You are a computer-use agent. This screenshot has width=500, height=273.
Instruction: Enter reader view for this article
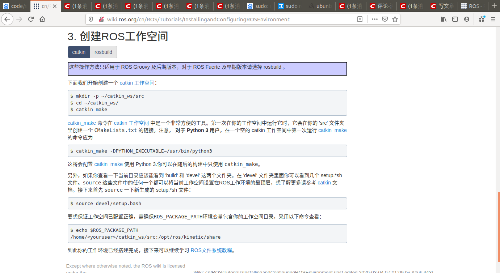pyautogui.click(x=360, y=19)
